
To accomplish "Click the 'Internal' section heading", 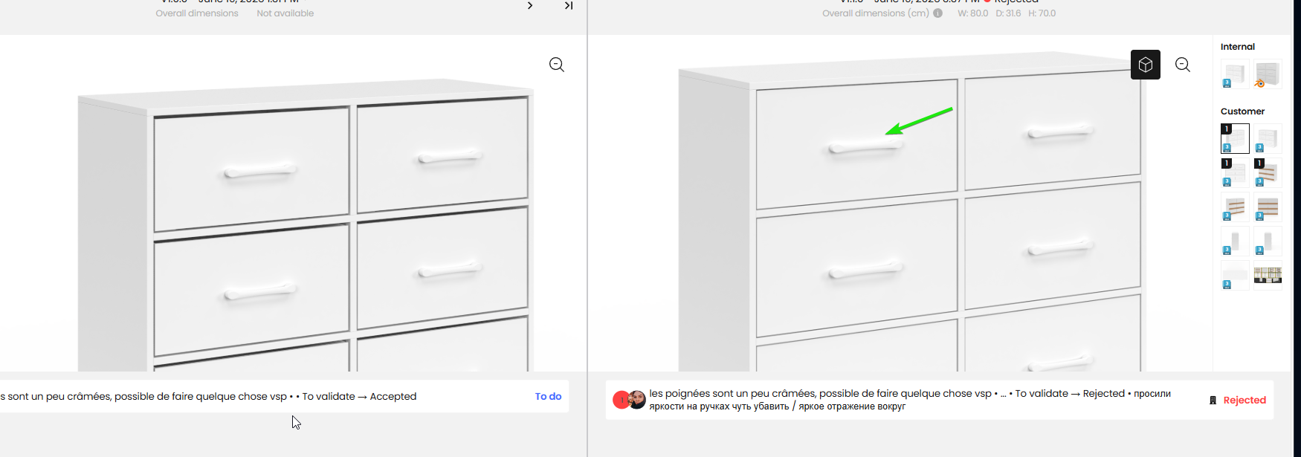I will tap(1238, 47).
